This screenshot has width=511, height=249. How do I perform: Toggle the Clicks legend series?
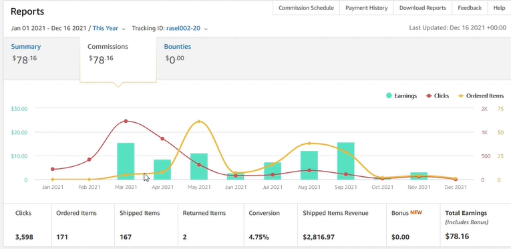(438, 95)
